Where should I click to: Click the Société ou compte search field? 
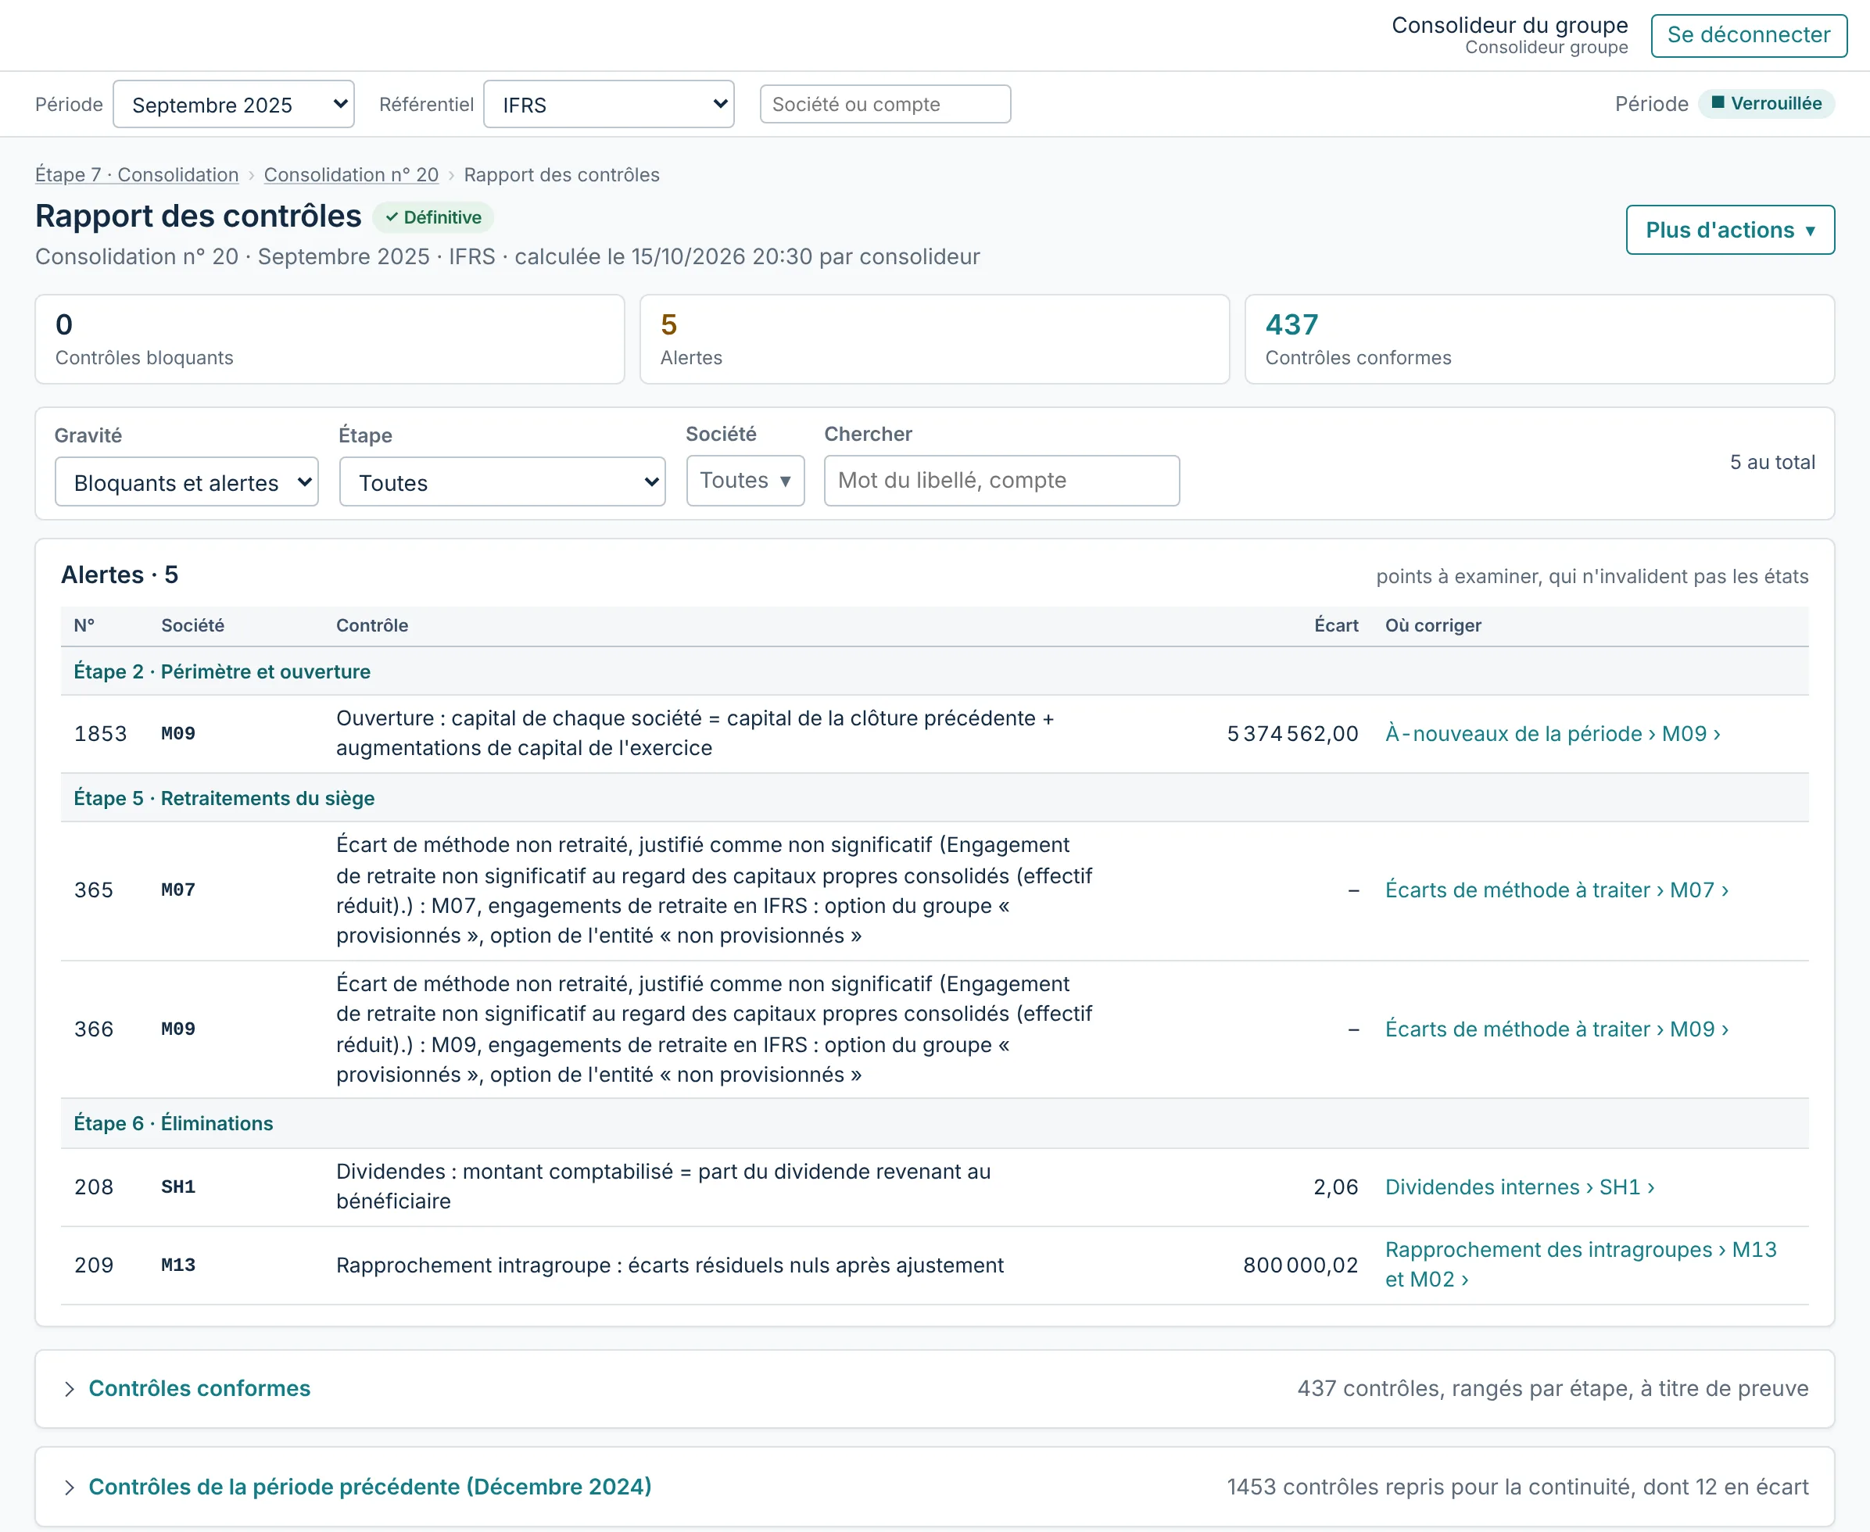pyautogui.click(x=885, y=104)
